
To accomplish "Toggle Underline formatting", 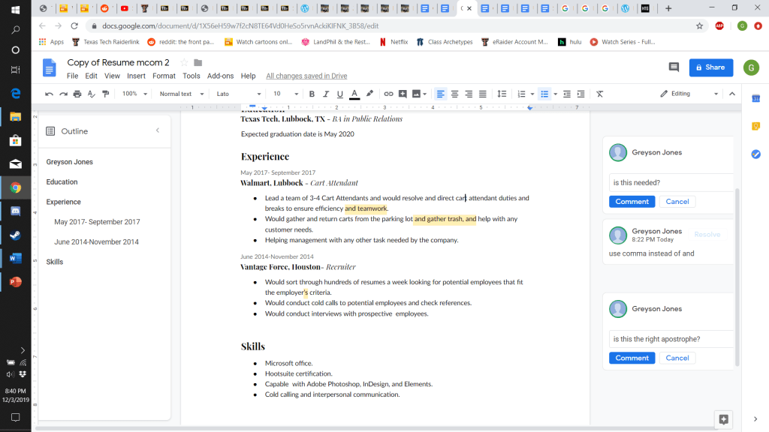I will click(340, 94).
